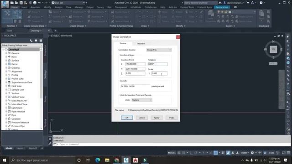Toggle MODEL space button in status bar
The width and height of the screenshot is (292, 164).
pos(172,153)
